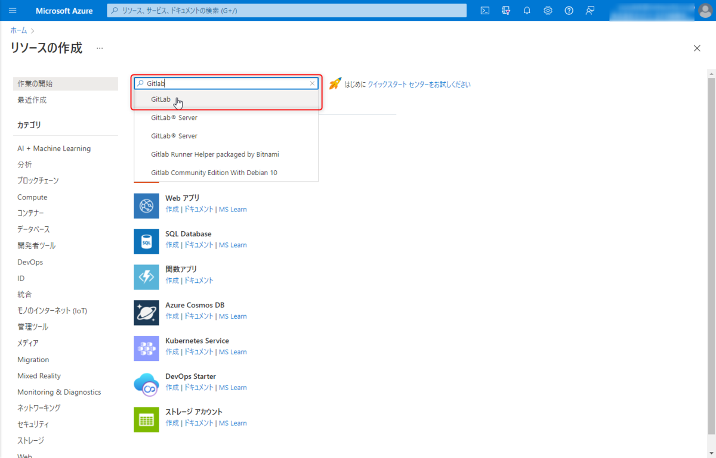Open ID category

(x=21, y=278)
